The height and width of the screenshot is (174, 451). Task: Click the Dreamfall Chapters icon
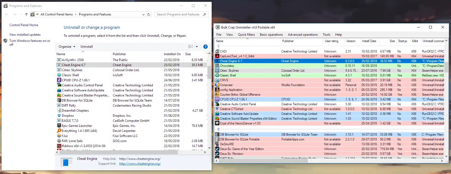click(59, 111)
